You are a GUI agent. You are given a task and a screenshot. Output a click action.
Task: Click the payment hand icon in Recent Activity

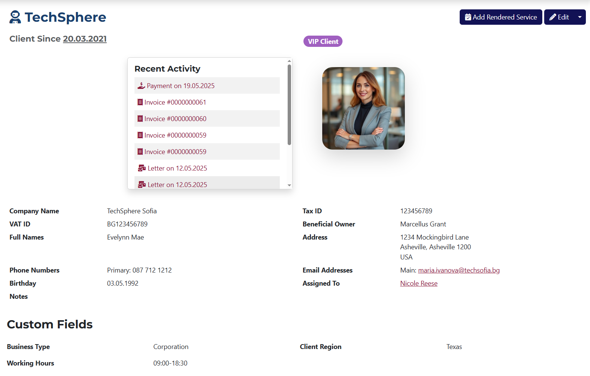pyautogui.click(x=141, y=85)
